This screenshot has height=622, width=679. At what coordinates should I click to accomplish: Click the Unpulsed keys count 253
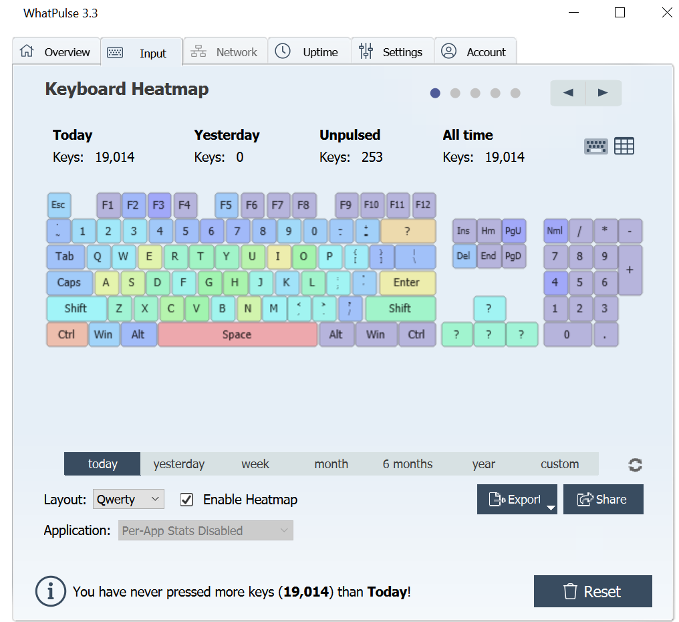372,157
